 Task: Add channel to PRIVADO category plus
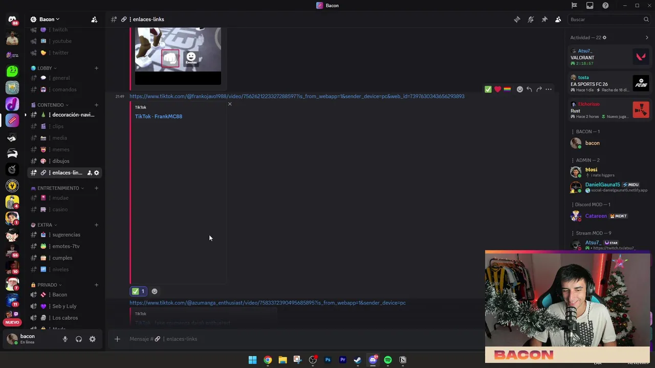[x=96, y=285]
